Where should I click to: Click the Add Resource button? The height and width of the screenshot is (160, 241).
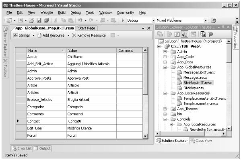point(51,35)
